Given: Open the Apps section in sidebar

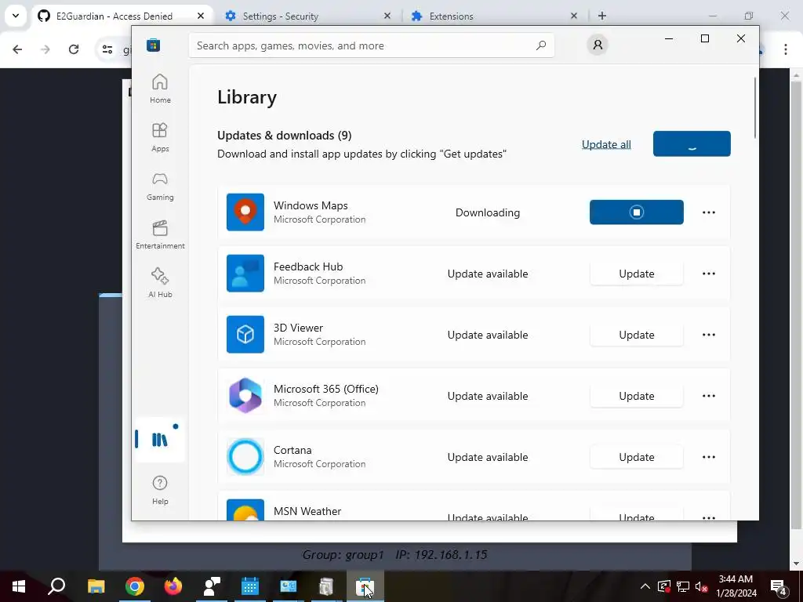Looking at the screenshot, I should 160,138.
